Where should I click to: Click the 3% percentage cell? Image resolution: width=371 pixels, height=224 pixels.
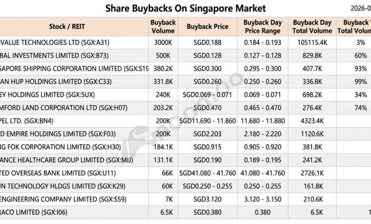click(361, 43)
